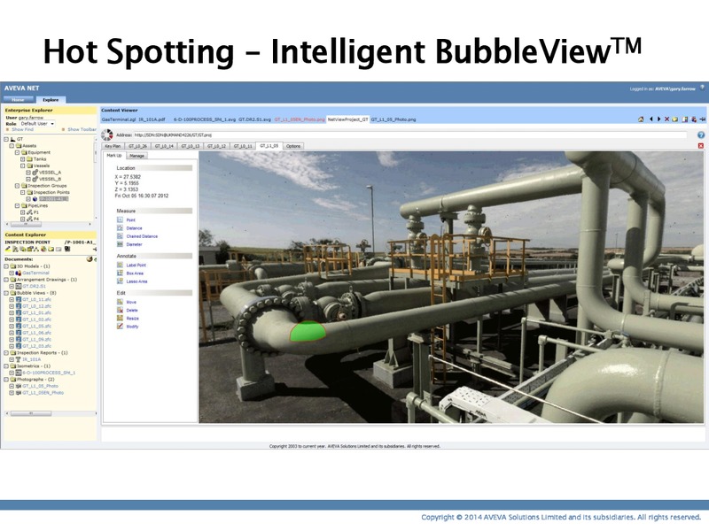Open the IR_101A inspection report
This screenshot has width=709, height=531.
click(x=32, y=359)
